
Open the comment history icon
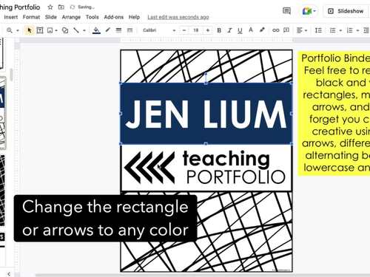tap(286, 10)
